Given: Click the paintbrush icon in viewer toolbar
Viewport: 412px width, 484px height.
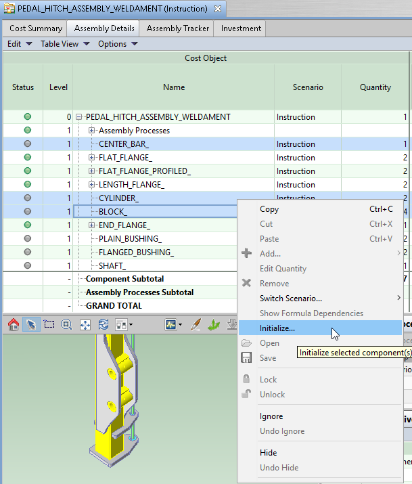Looking at the screenshot, I should coord(196,325).
